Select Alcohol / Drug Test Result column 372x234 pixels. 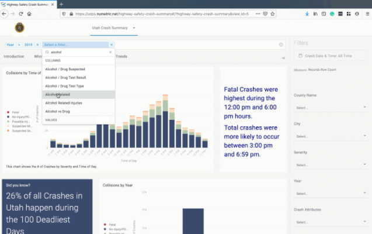[78, 78]
